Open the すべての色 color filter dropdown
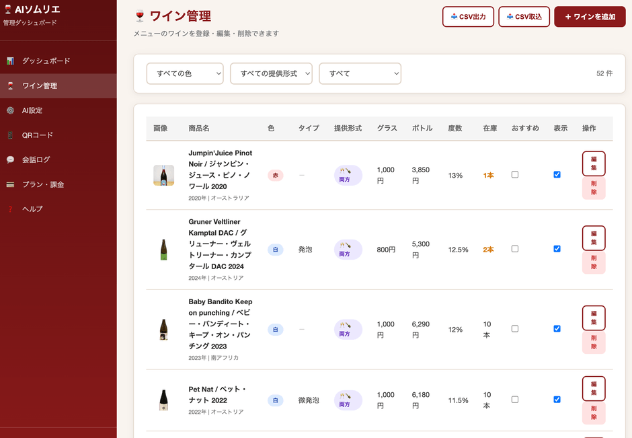The image size is (632, 438). 185,73
